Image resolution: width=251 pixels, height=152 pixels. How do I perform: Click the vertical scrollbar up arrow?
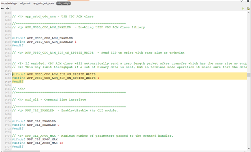[x=249, y=13]
